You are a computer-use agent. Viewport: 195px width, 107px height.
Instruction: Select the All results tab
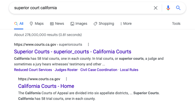(19, 23)
